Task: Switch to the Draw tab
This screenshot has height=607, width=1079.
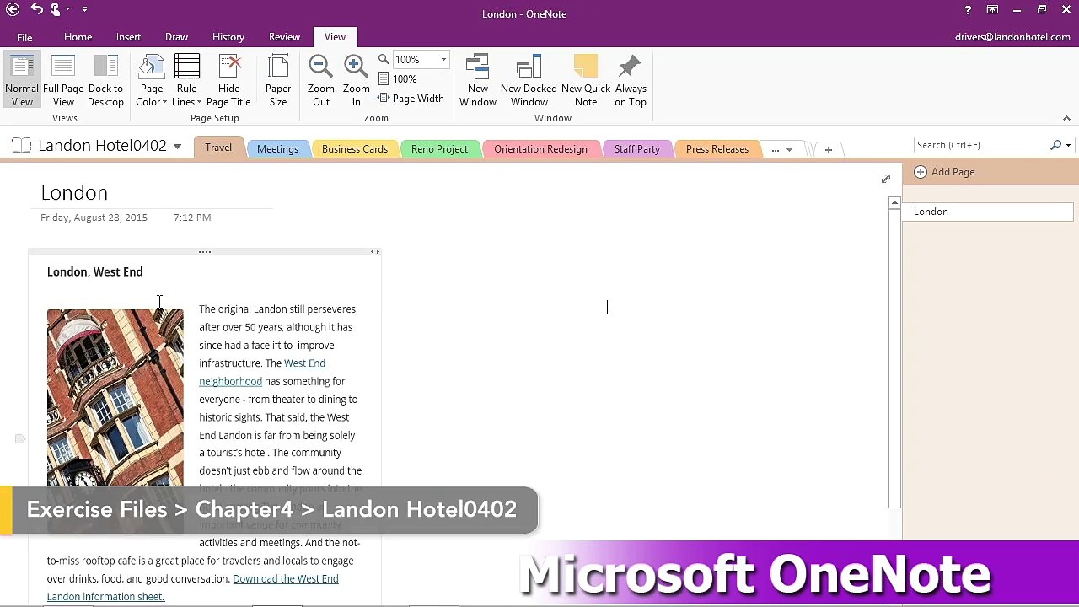Action: pyautogui.click(x=176, y=37)
